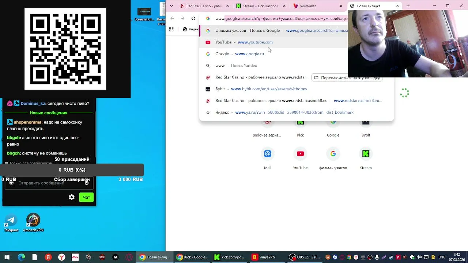Open Screenshot file on desktop
Image resolution: width=468 pixels, height=263 pixels.
point(144,15)
